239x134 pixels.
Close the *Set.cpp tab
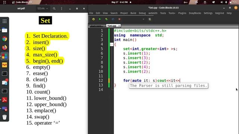(119, 26)
